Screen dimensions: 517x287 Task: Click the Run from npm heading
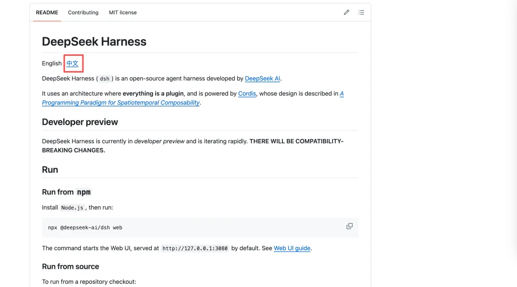pos(66,192)
